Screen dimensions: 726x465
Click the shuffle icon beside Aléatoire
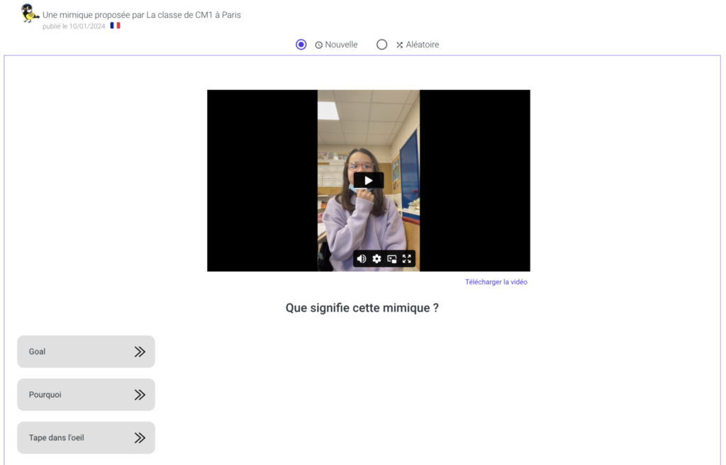(400, 45)
